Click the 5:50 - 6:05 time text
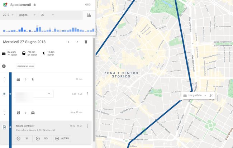Viewport: 233px width, 148px height. click(x=77, y=94)
